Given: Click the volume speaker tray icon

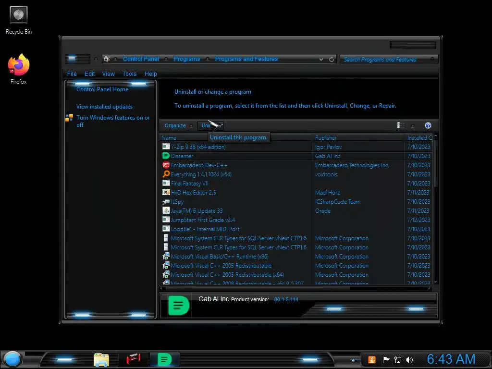Looking at the screenshot, I should pos(409,359).
